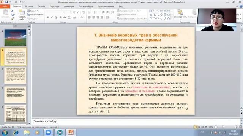
Task: Clear all text formatting
Action: [x=84, y=12]
